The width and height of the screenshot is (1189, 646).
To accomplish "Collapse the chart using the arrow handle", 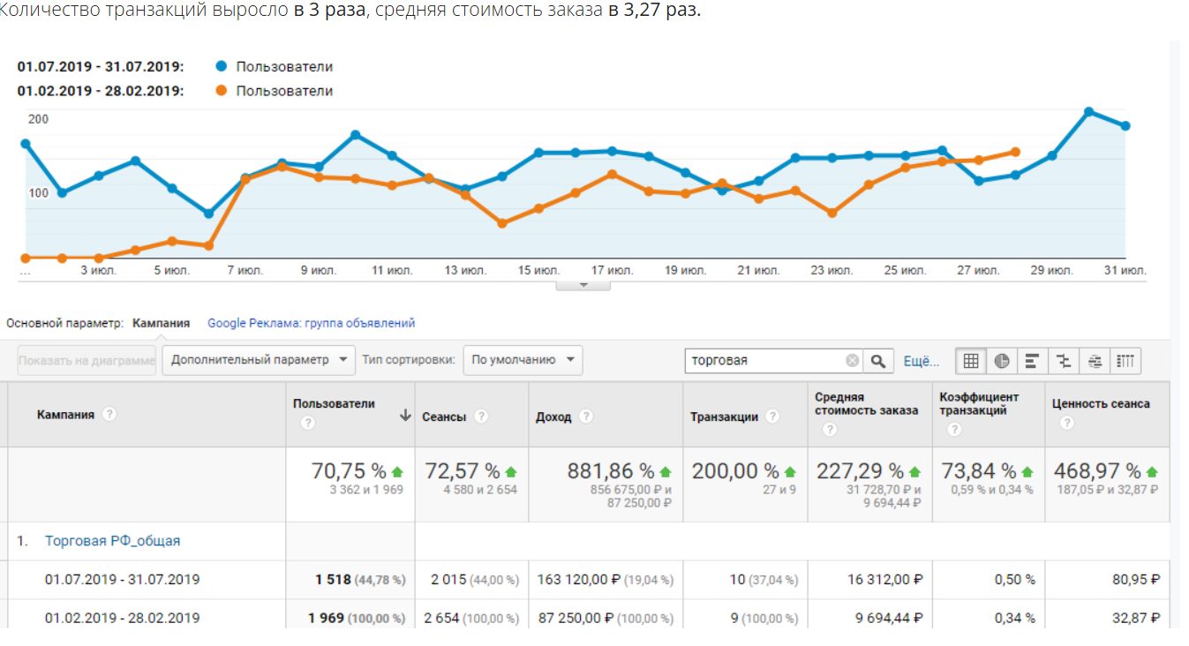I will click(583, 285).
